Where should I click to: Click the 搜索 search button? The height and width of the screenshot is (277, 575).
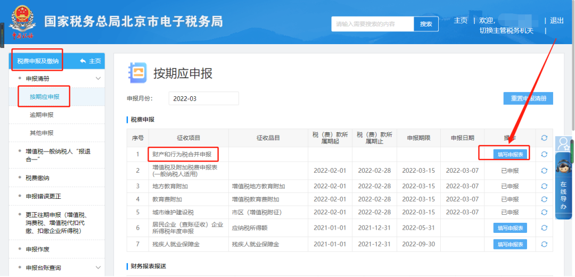click(x=426, y=24)
